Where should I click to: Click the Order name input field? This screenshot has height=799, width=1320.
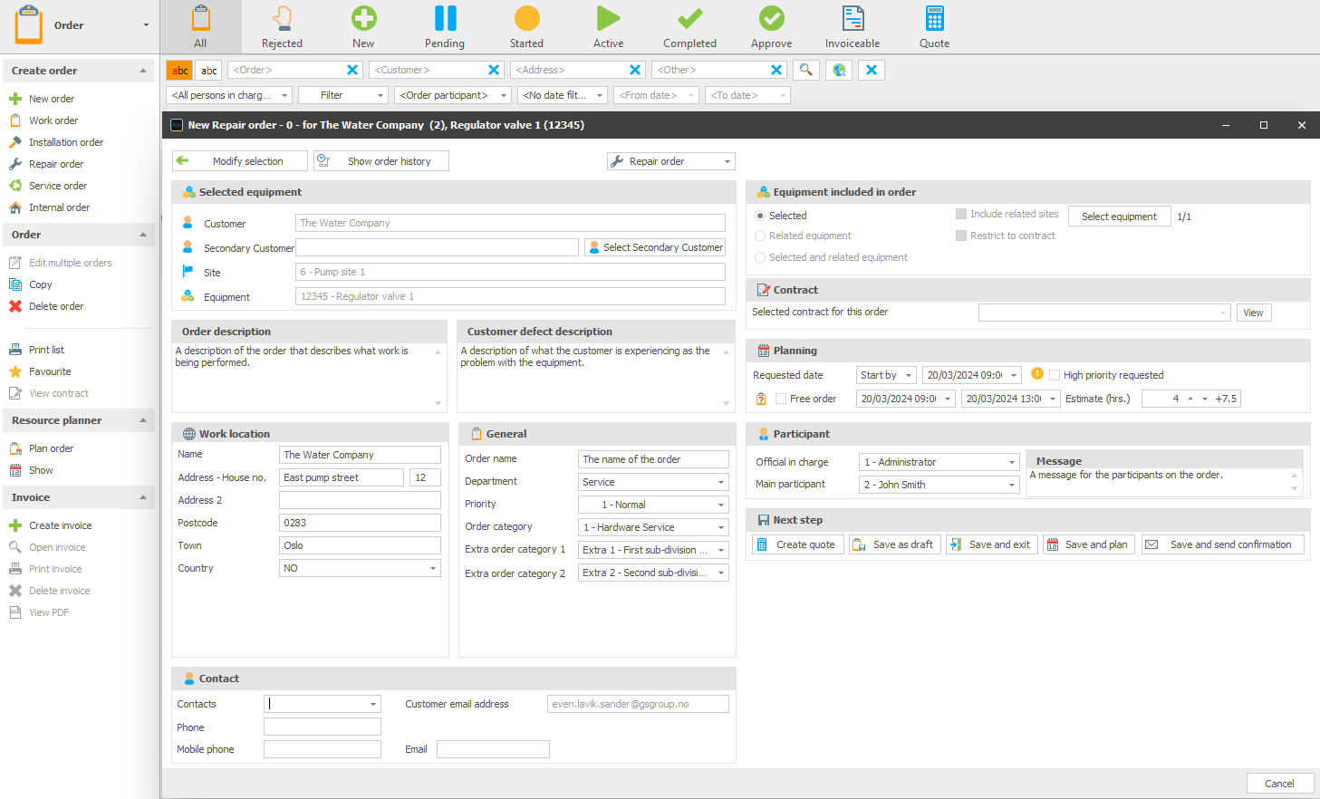[x=653, y=459]
